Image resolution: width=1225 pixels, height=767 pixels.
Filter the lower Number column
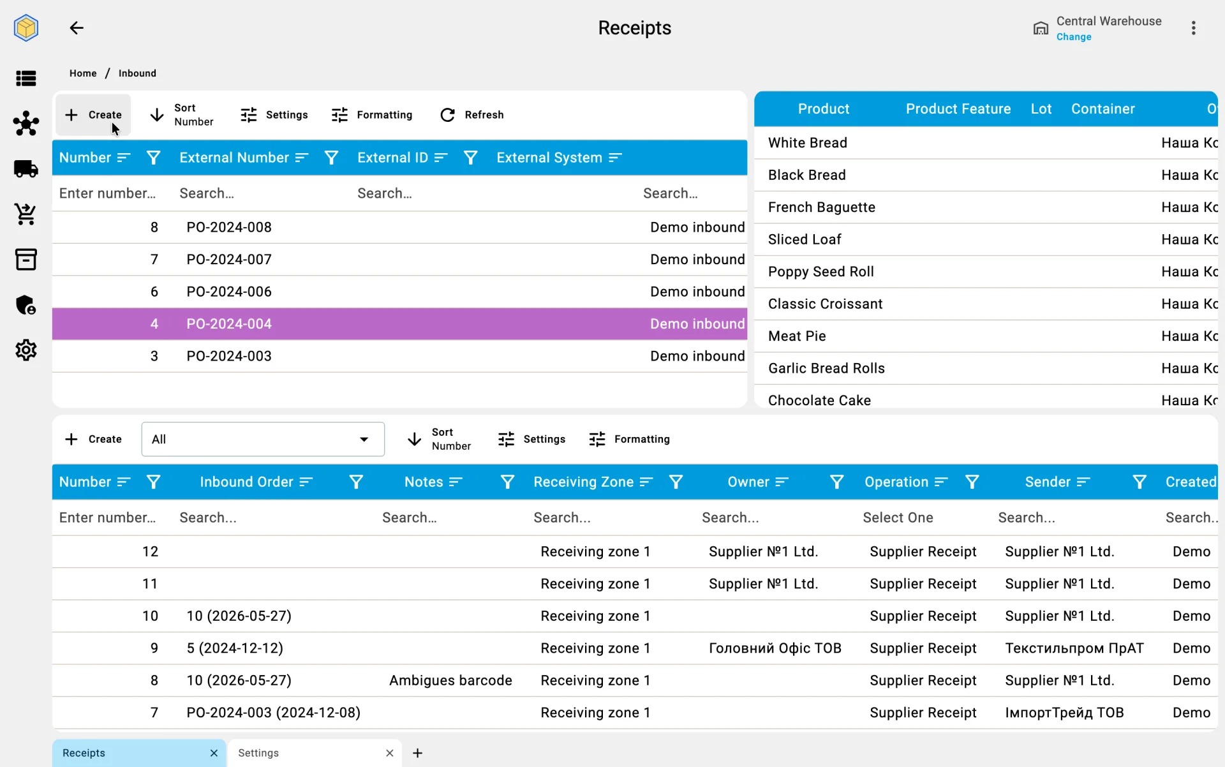tap(153, 482)
